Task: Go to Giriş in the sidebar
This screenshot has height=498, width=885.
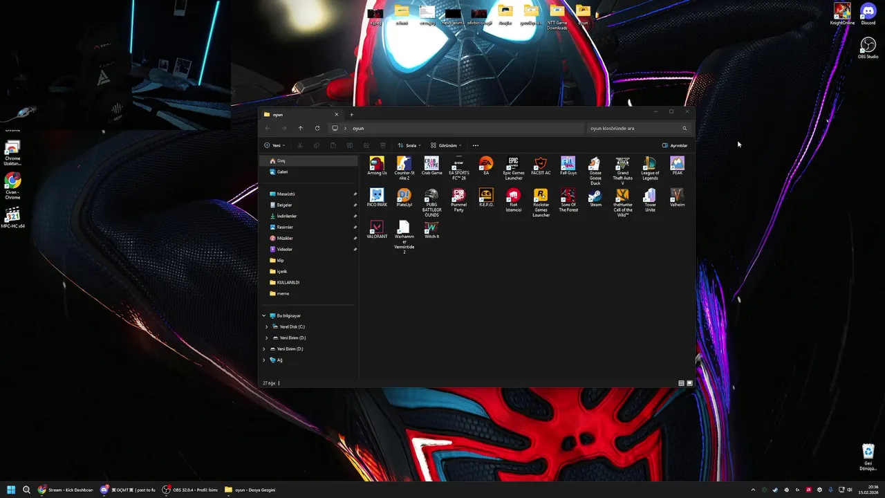Action: click(308, 160)
